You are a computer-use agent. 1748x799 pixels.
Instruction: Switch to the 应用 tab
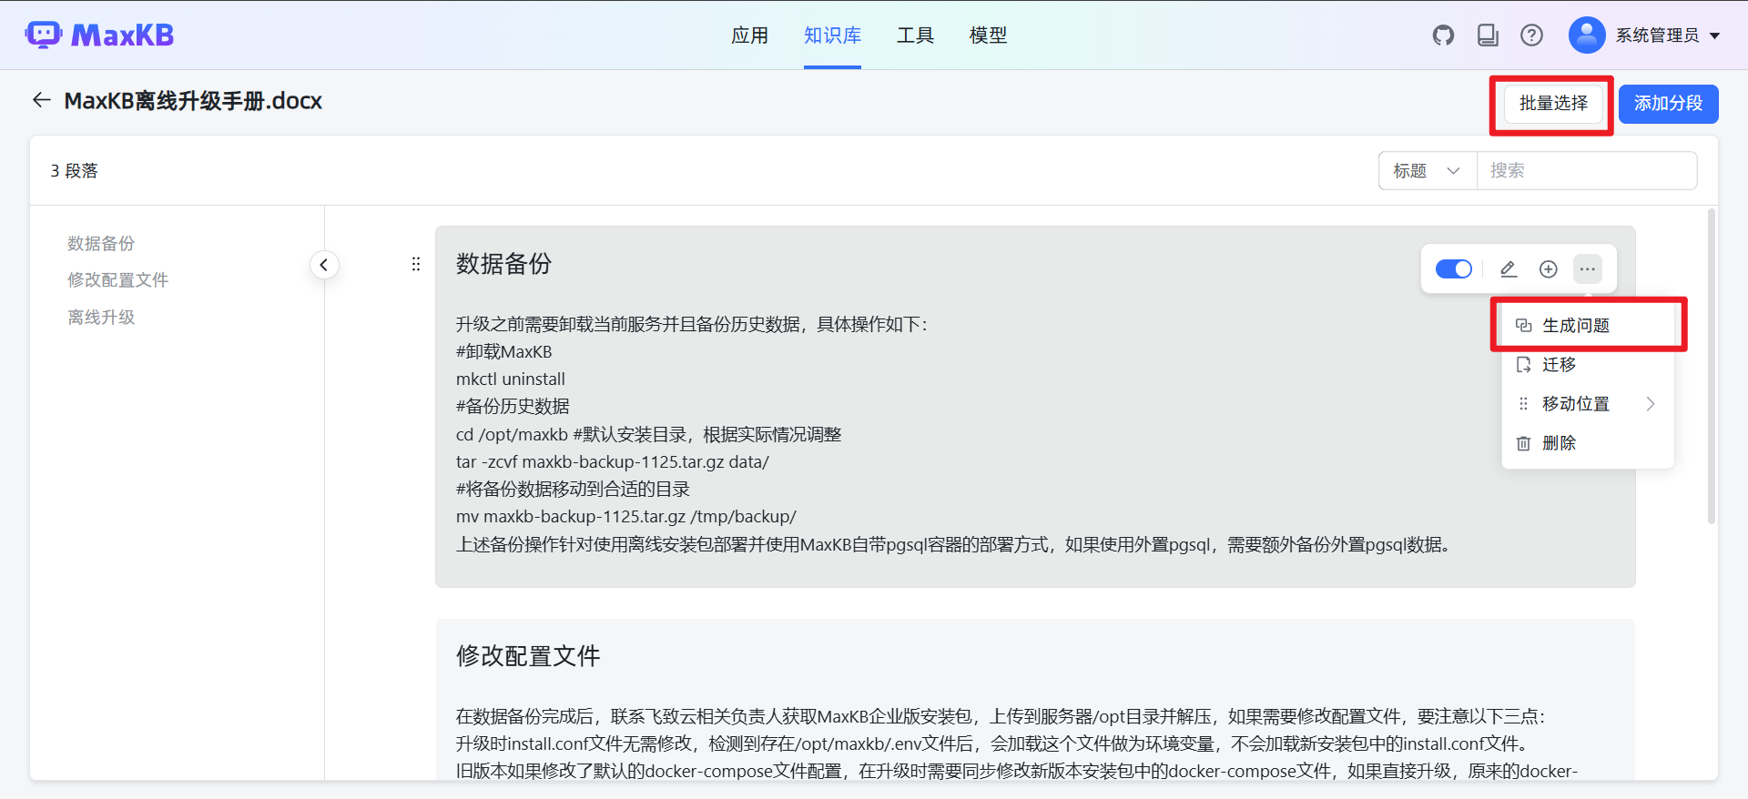pos(749,35)
